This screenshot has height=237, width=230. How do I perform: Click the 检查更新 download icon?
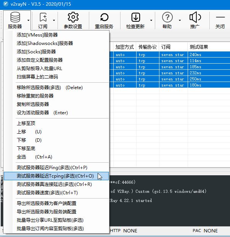pos(135,17)
